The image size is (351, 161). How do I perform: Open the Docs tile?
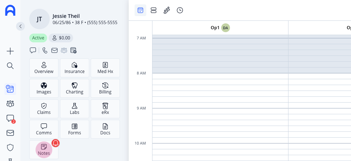(105, 129)
